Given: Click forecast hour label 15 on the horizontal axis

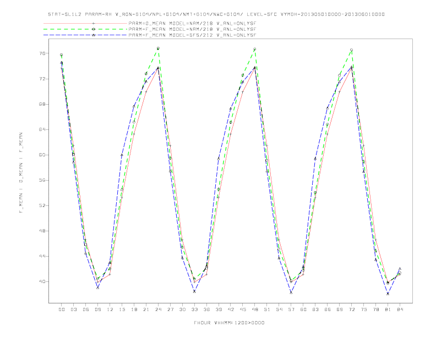Looking at the screenshot, I should pyautogui.click(x=122, y=309).
